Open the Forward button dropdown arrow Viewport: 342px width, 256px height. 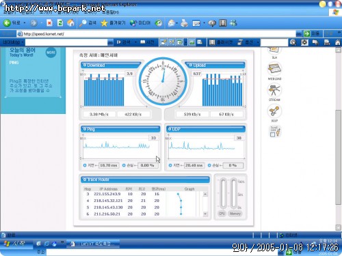coord(41,23)
